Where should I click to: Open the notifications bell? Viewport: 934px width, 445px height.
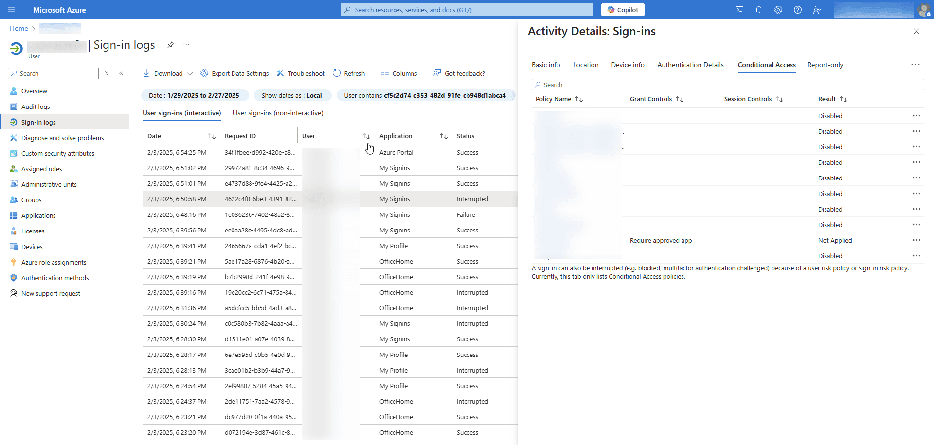tap(759, 10)
